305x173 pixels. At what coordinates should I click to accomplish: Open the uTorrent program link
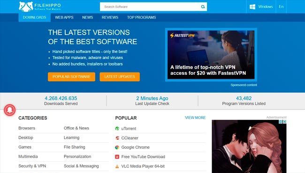point(129,129)
